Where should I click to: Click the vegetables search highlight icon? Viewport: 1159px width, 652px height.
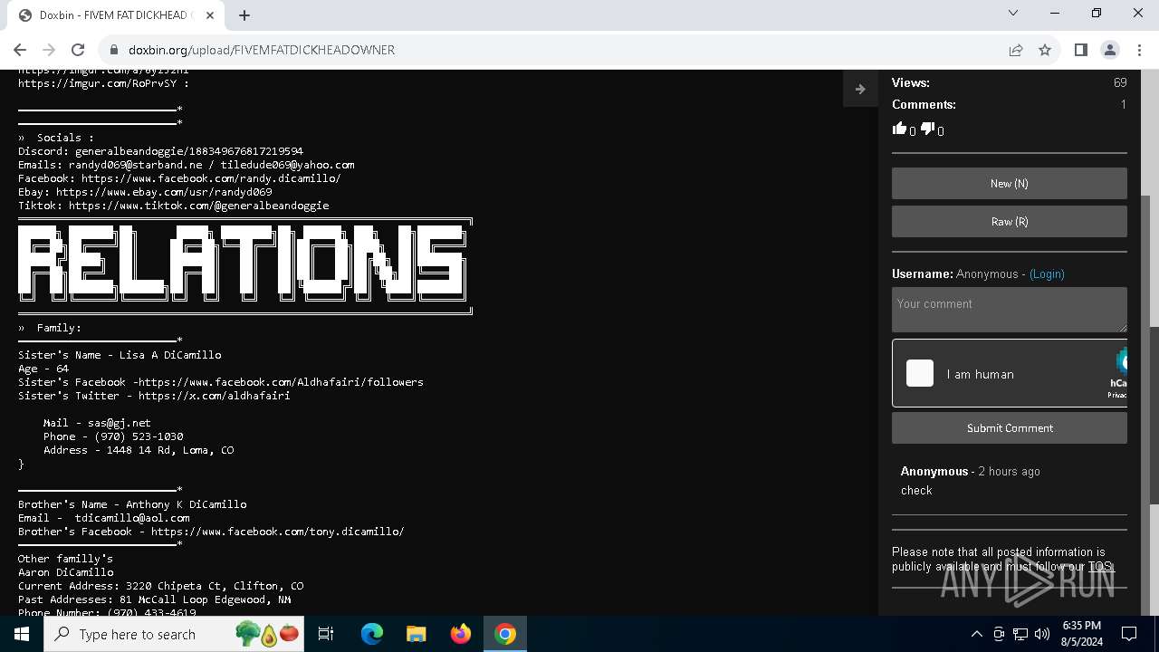pos(267,634)
